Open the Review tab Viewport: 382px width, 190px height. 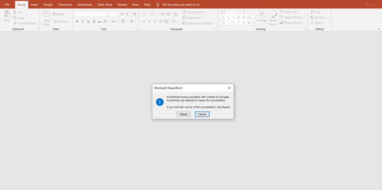click(x=122, y=4)
